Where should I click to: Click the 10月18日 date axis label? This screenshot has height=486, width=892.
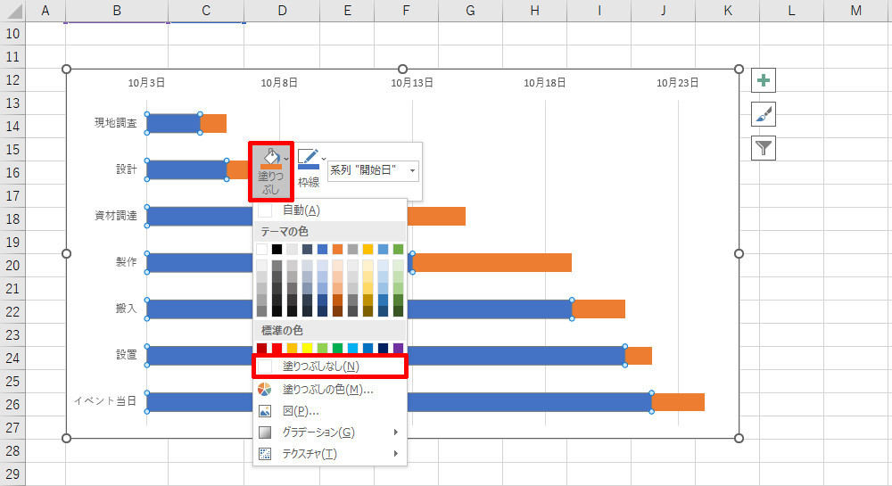(x=544, y=83)
